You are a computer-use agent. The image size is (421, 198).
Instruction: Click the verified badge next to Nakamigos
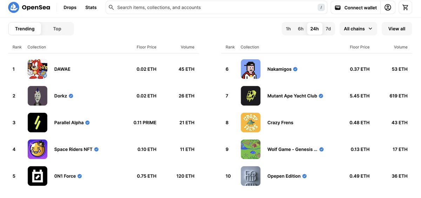pyautogui.click(x=295, y=69)
